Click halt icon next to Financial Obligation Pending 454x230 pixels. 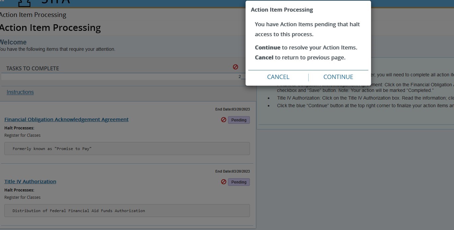[224, 120]
